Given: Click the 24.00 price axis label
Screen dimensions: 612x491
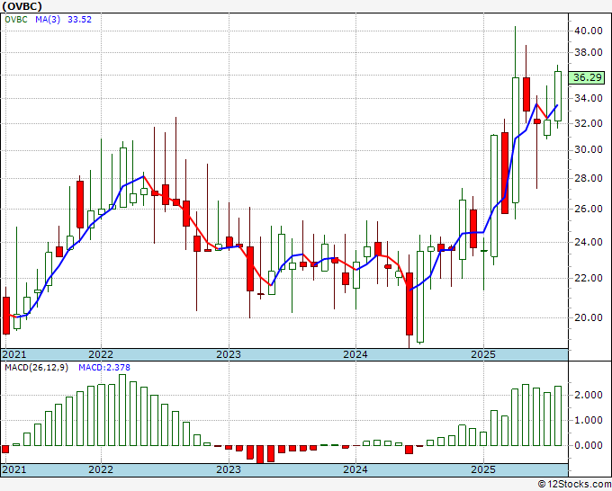Looking at the screenshot, I should pos(588,242).
